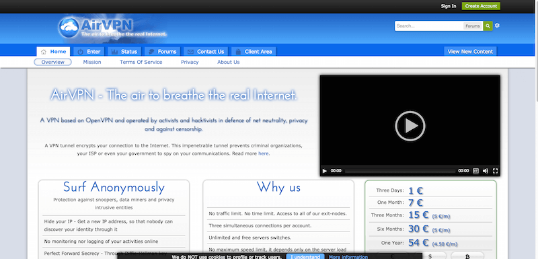
Task: Click the Sign In link
Action: point(449,6)
